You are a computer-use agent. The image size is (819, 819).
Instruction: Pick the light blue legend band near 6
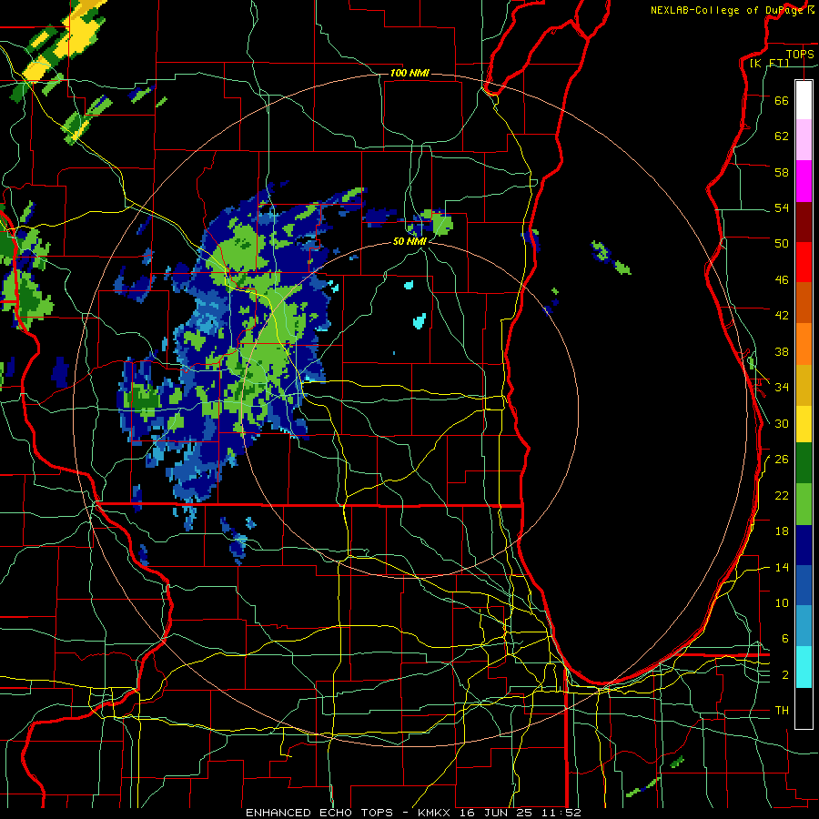(804, 626)
